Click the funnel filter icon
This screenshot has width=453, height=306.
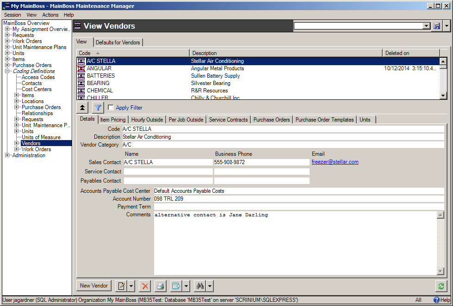98,108
